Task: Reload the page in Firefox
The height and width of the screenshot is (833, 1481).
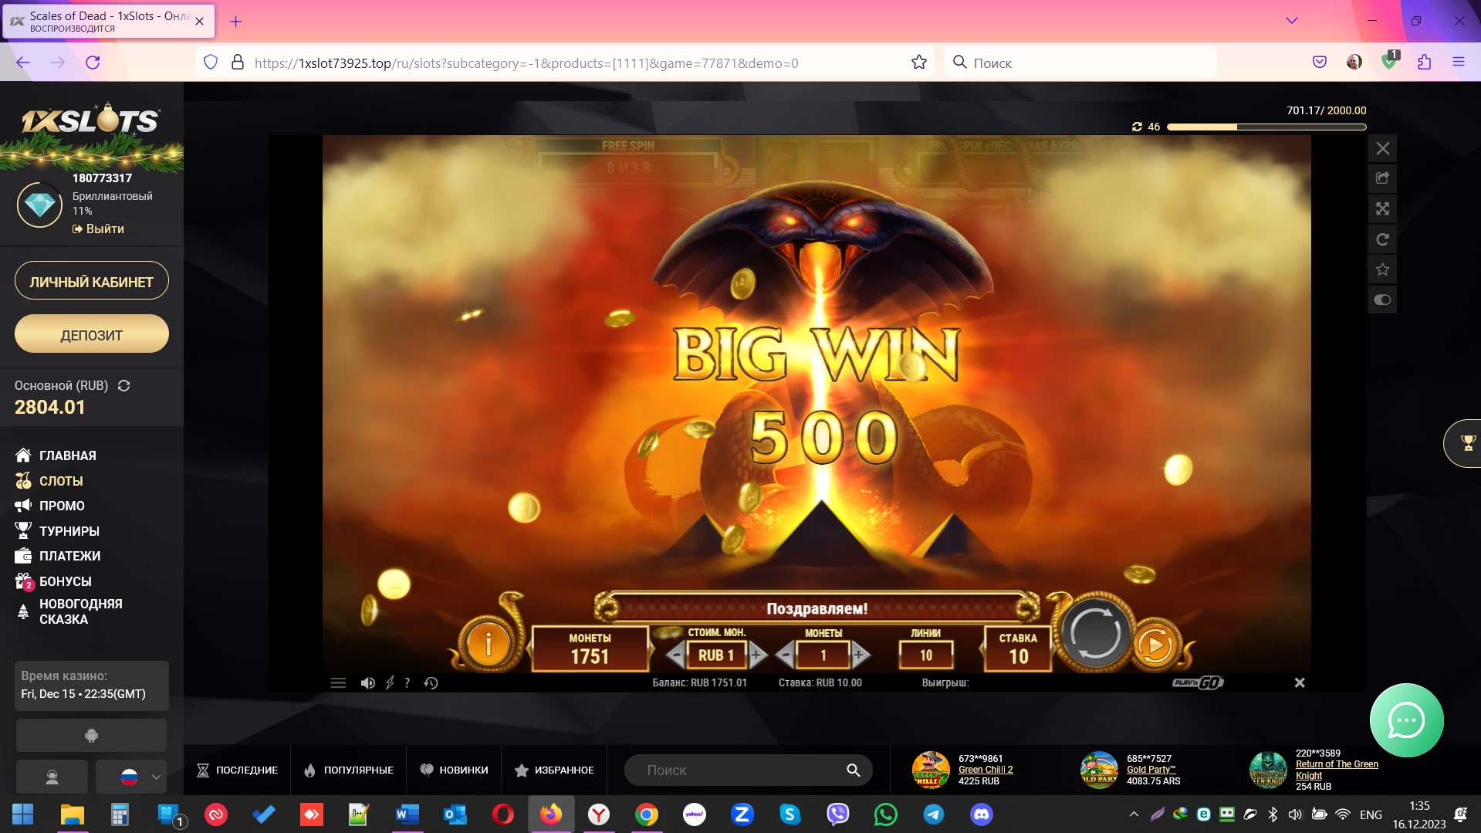Action: coord(93,63)
